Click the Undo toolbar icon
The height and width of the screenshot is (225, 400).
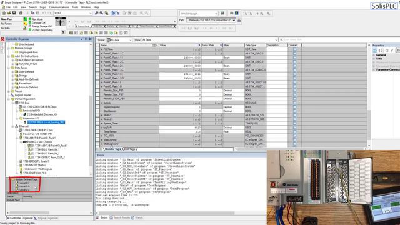pos(44,13)
